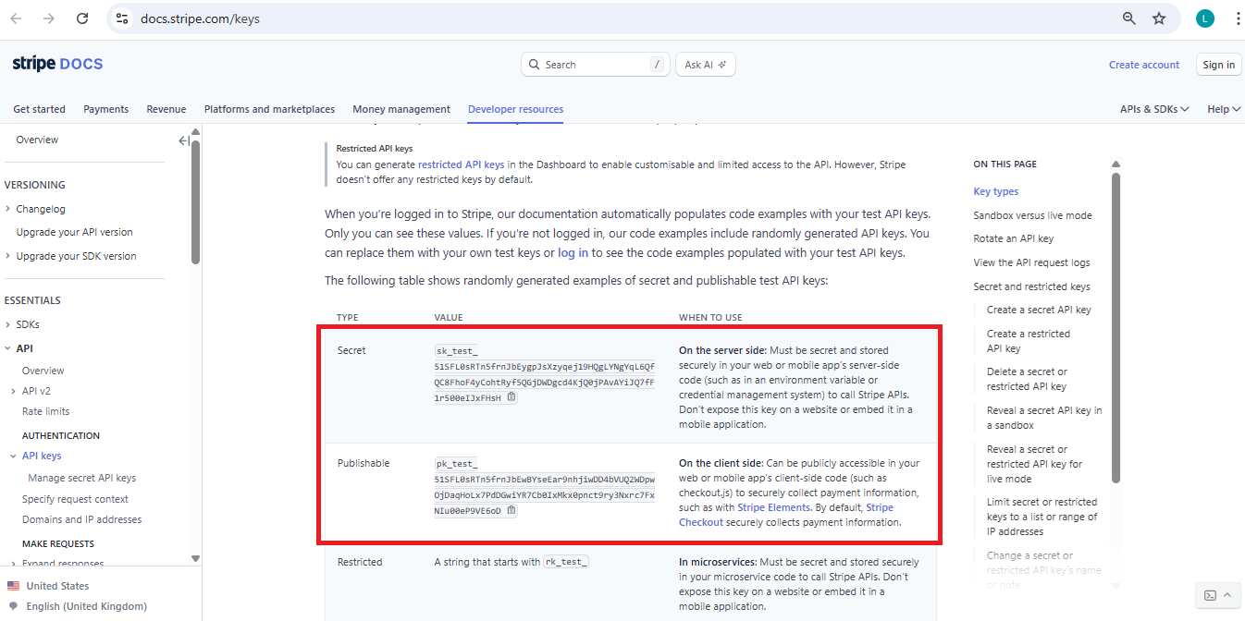Screen dimensions: 1245x621
Task: Open the APIs & SDKs dropdown
Action: (x=1154, y=109)
